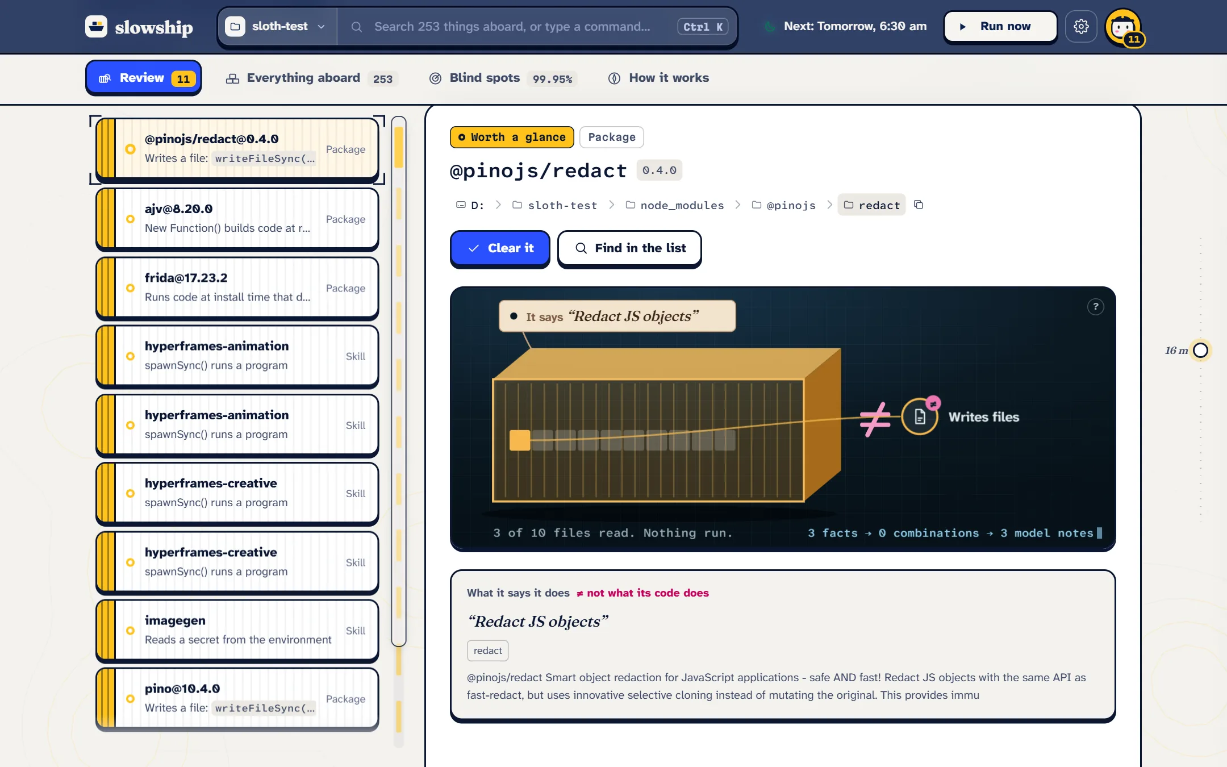Open the user avatar with badge 11
This screenshot has width=1227, height=767.
(x=1124, y=27)
